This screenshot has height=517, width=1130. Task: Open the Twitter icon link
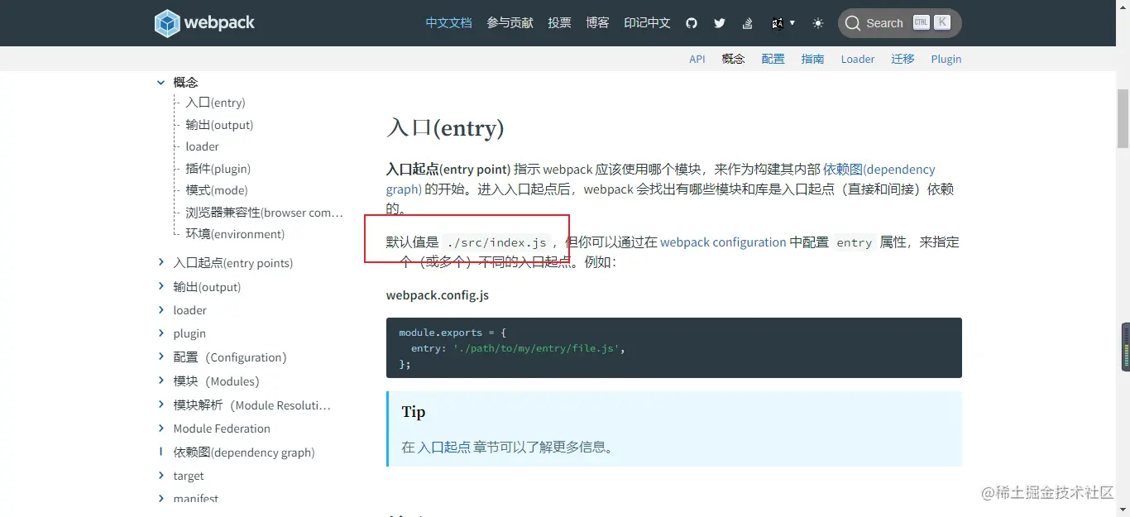click(720, 23)
